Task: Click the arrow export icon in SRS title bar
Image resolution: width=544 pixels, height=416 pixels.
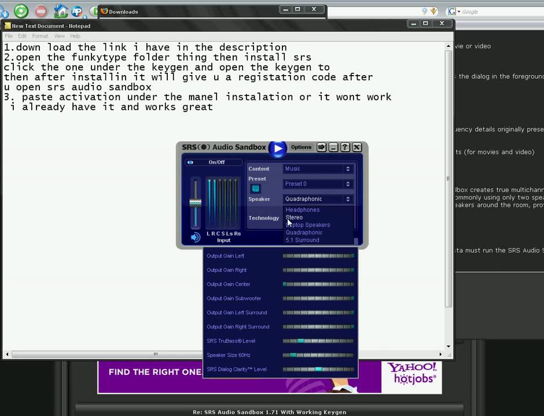Action: [321, 147]
